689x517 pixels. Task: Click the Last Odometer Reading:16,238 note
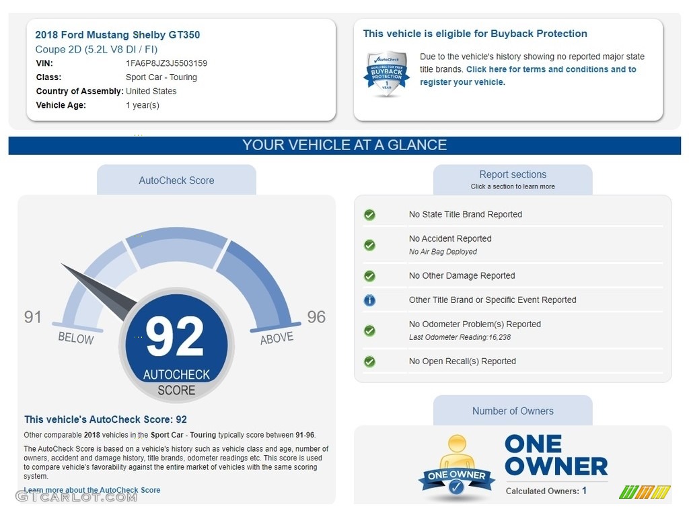[460, 338]
